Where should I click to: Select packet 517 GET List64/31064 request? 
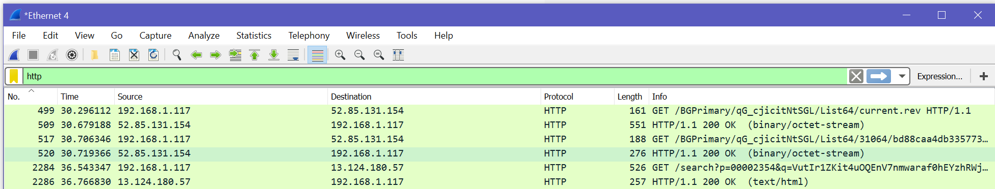499,139
